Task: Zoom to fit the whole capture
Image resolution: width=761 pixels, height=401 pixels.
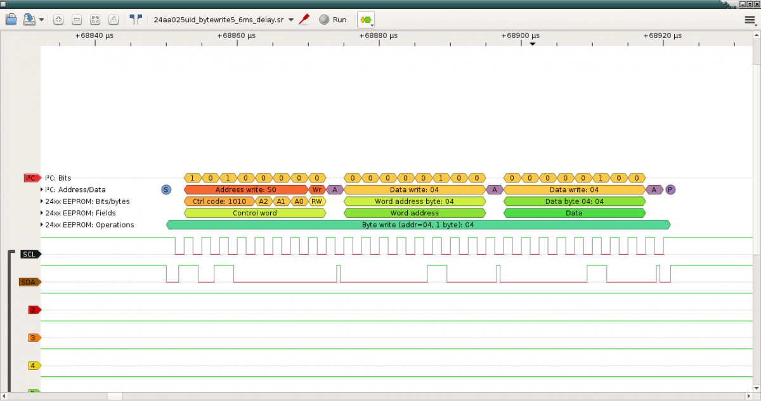Action: click(x=95, y=19)
